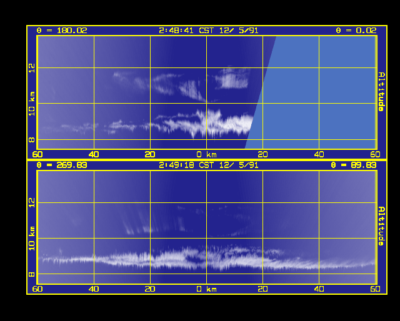The height and width of the screenshot is (321, 400).
Task: Click top panel's 40 label on θ=180.02 side
Action: tap(94, 154)
